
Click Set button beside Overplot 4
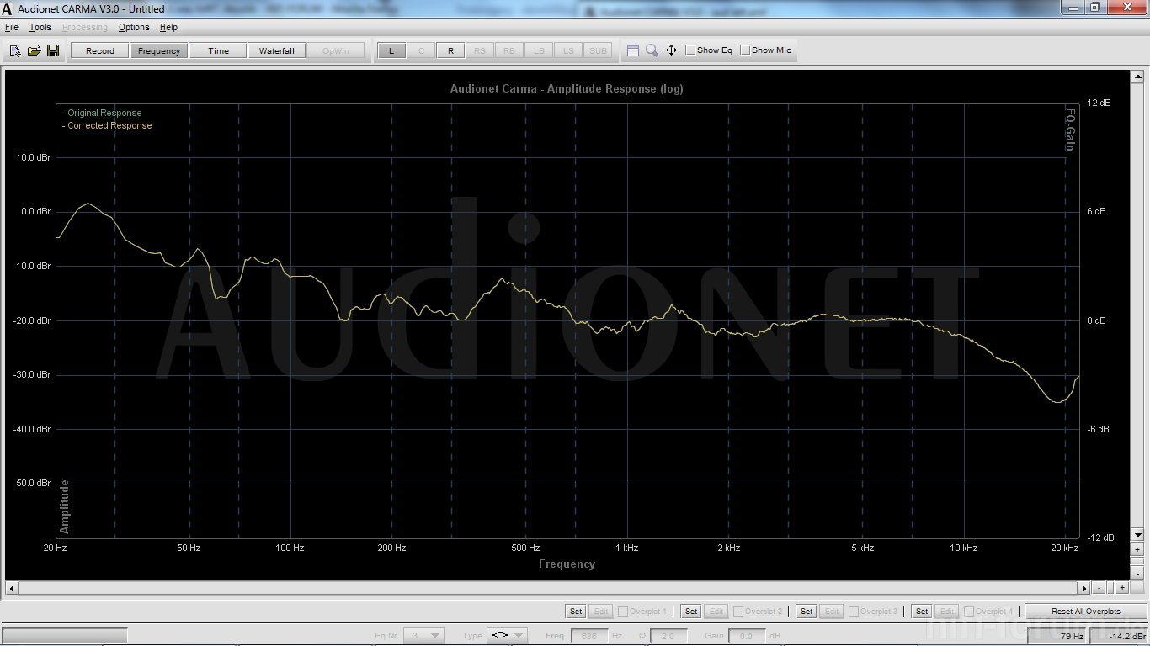click(922, 612)
